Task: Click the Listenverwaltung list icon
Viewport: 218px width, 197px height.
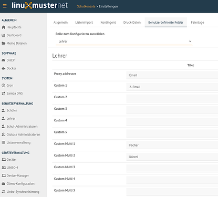Action: click(x=3, y=142)
